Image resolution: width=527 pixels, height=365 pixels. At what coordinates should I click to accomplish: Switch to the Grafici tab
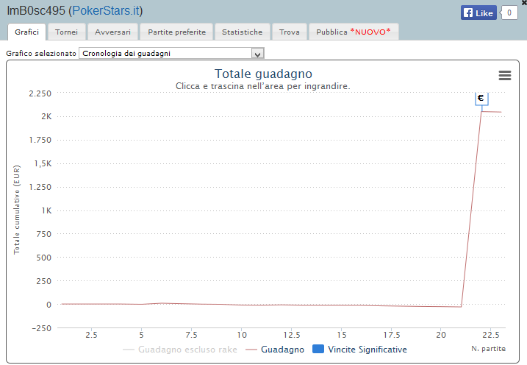(x=26, y=32)
